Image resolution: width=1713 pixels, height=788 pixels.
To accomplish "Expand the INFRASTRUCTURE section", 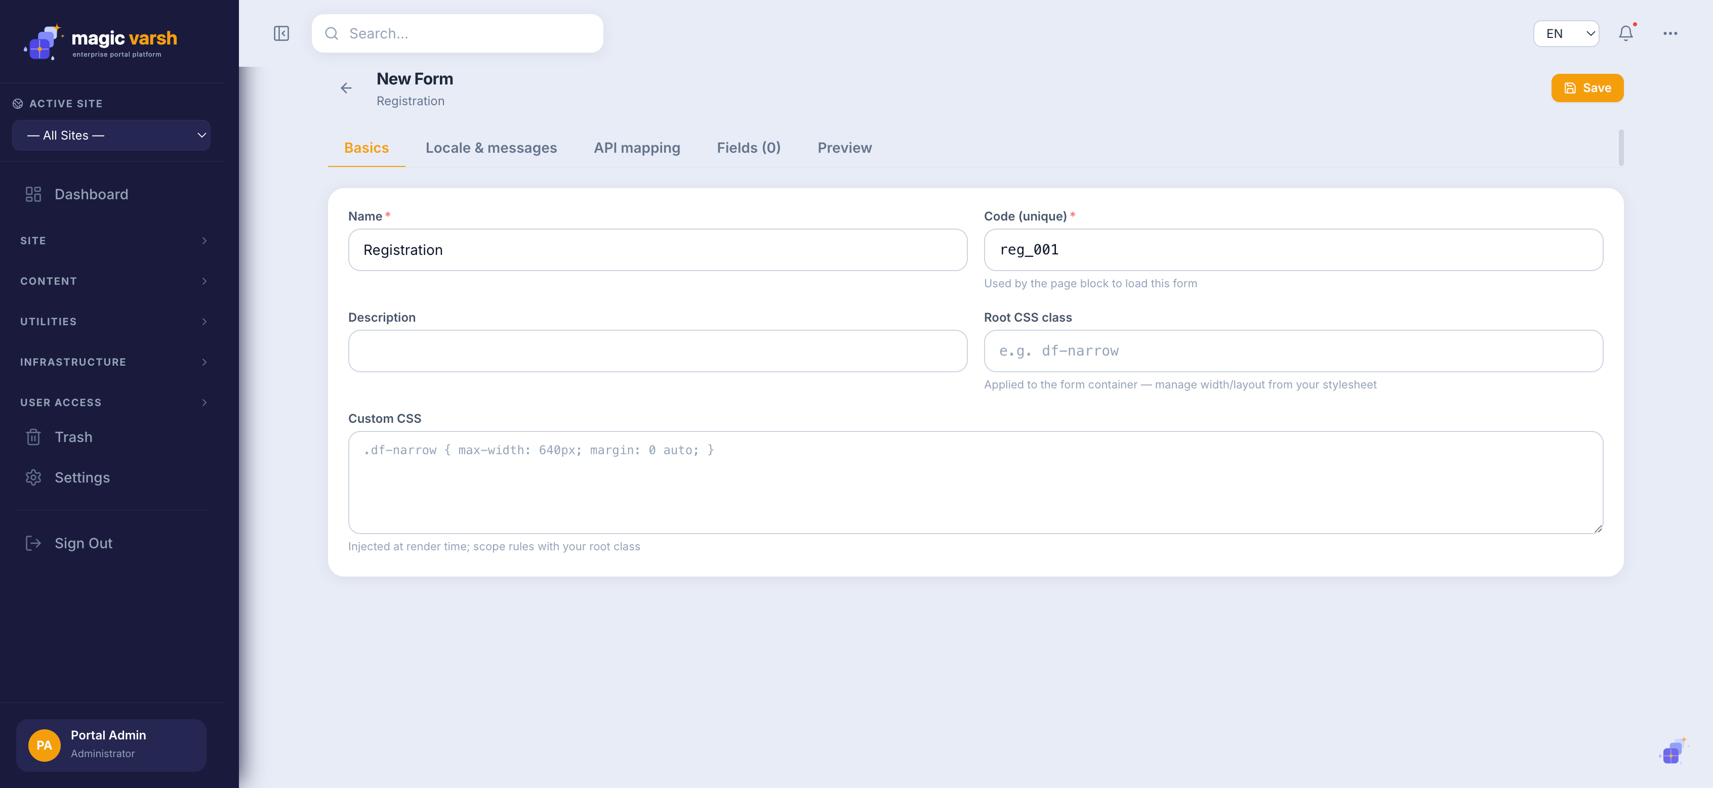I will click(113, 362).
